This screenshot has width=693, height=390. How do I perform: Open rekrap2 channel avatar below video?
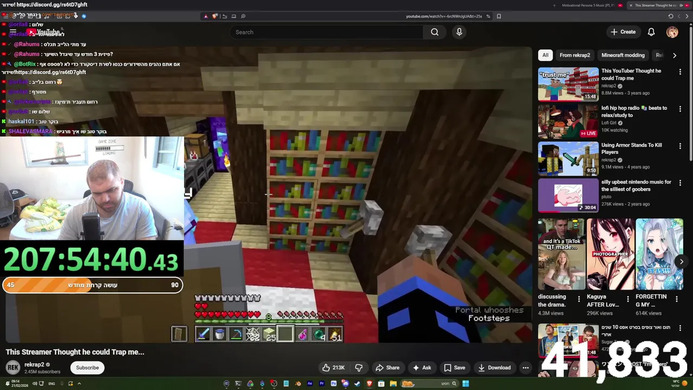(x=13, y=368)
